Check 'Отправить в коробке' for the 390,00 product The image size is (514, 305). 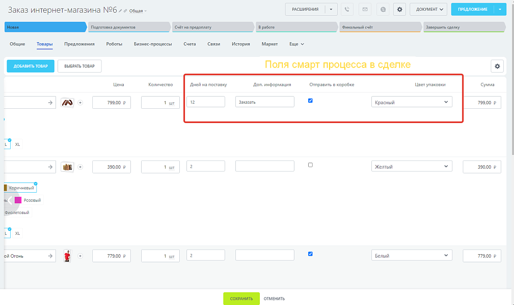tap(311, 165)
